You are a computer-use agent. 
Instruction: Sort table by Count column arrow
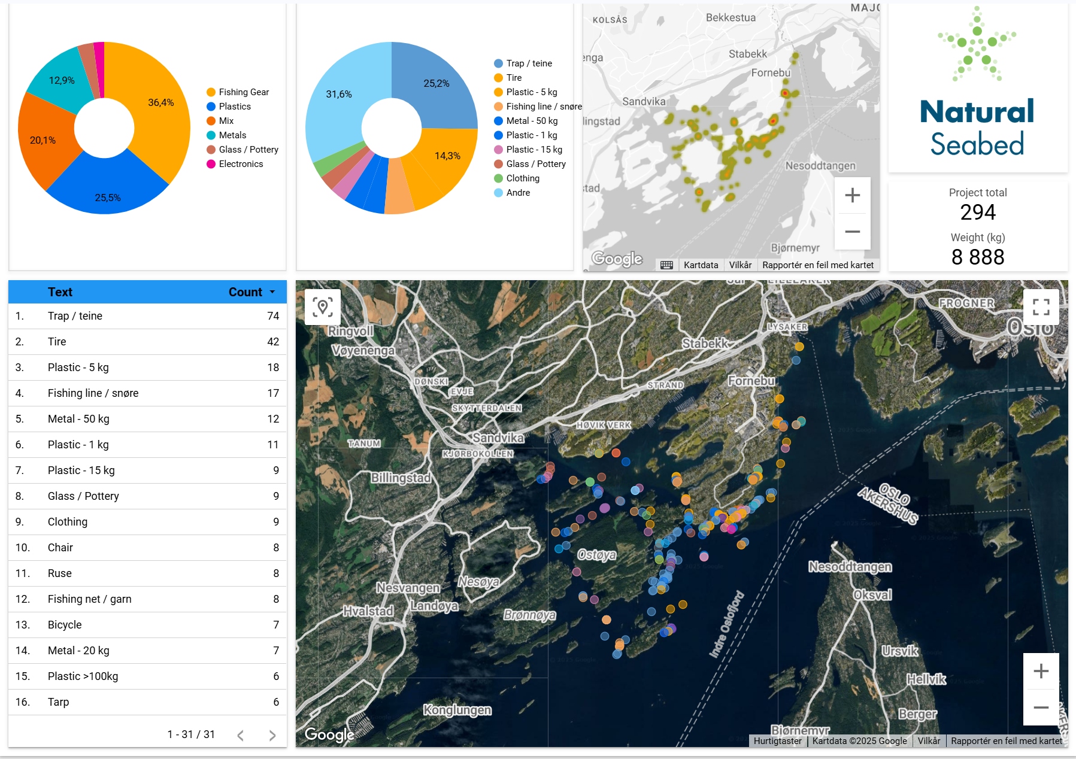click(x=272, y=292)
